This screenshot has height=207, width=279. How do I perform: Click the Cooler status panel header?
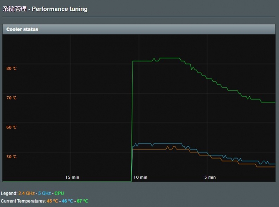tap(139, 29)
